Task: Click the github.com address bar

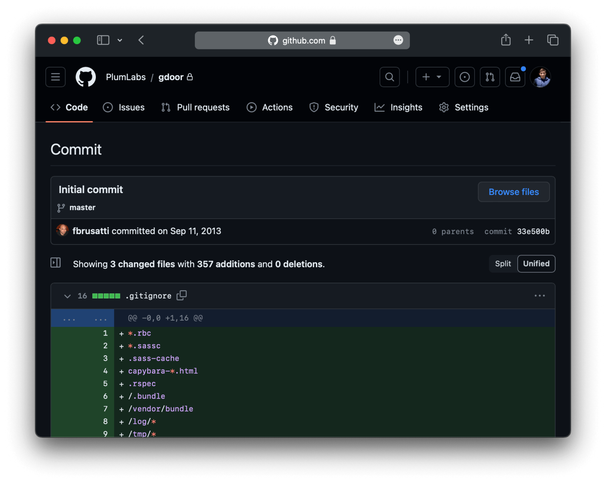Action: [302, 40]
